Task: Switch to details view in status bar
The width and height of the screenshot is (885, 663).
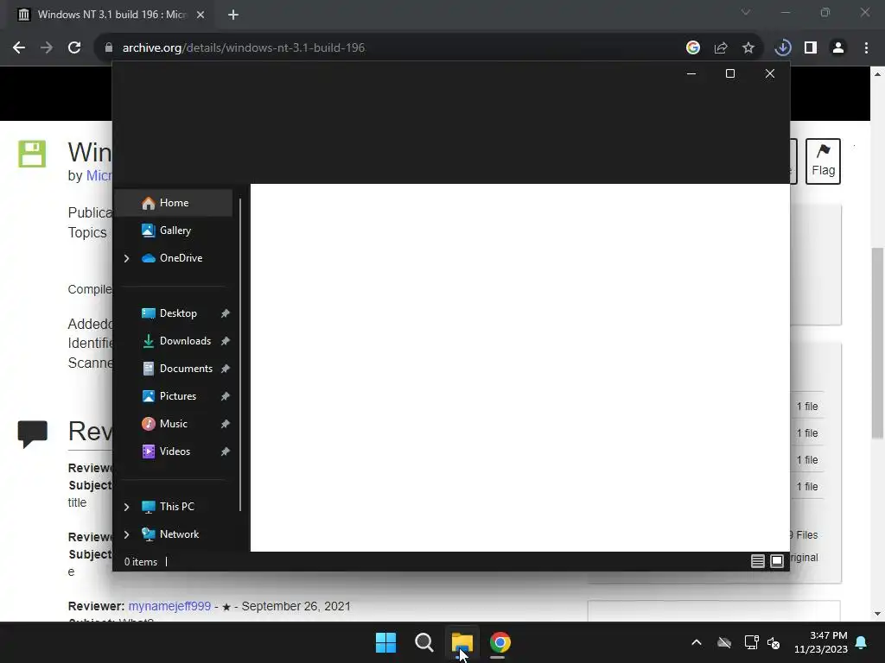Action: tap(757, 561)
